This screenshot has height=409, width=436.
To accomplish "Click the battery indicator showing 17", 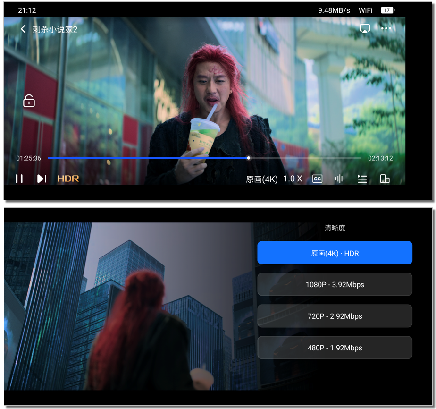I will click(387, 10).
